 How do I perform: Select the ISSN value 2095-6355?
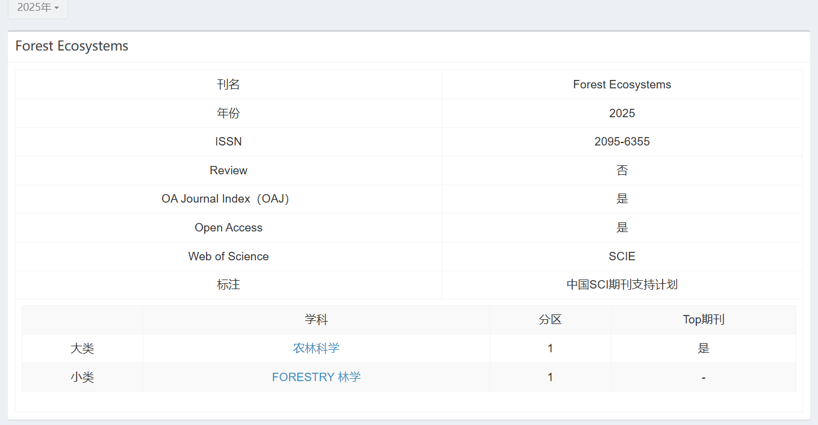[x=622, y=142]
